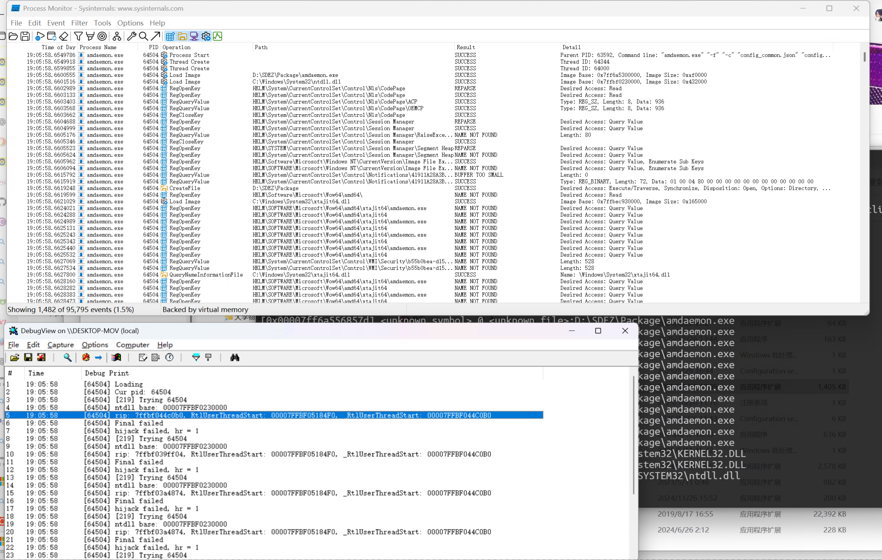The width and height of the screenshot is (882, 560).
Task: Click the Path column header
Action: tap(354, 47)
